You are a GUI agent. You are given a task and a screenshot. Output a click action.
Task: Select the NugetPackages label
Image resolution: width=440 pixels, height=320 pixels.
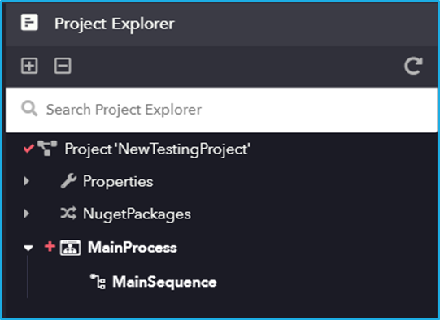[137, 214]
